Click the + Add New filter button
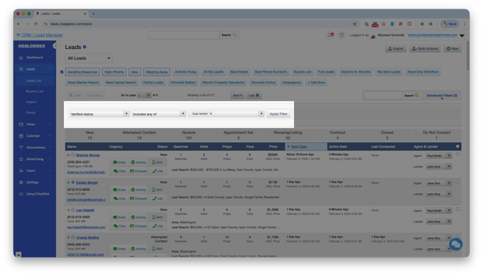483x275 pixels. click(x=316, y=83)
